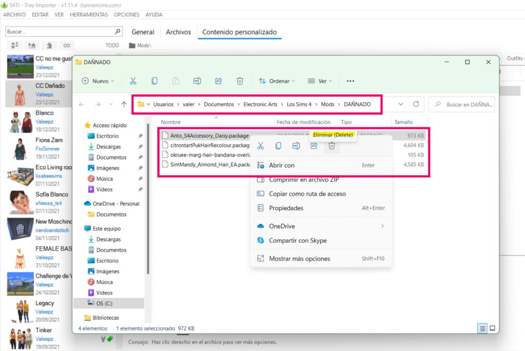Expand the OneDrive submenu arrow in context menu
The image size is (525, 351).
pyautogui.click(x=382, y=226)
